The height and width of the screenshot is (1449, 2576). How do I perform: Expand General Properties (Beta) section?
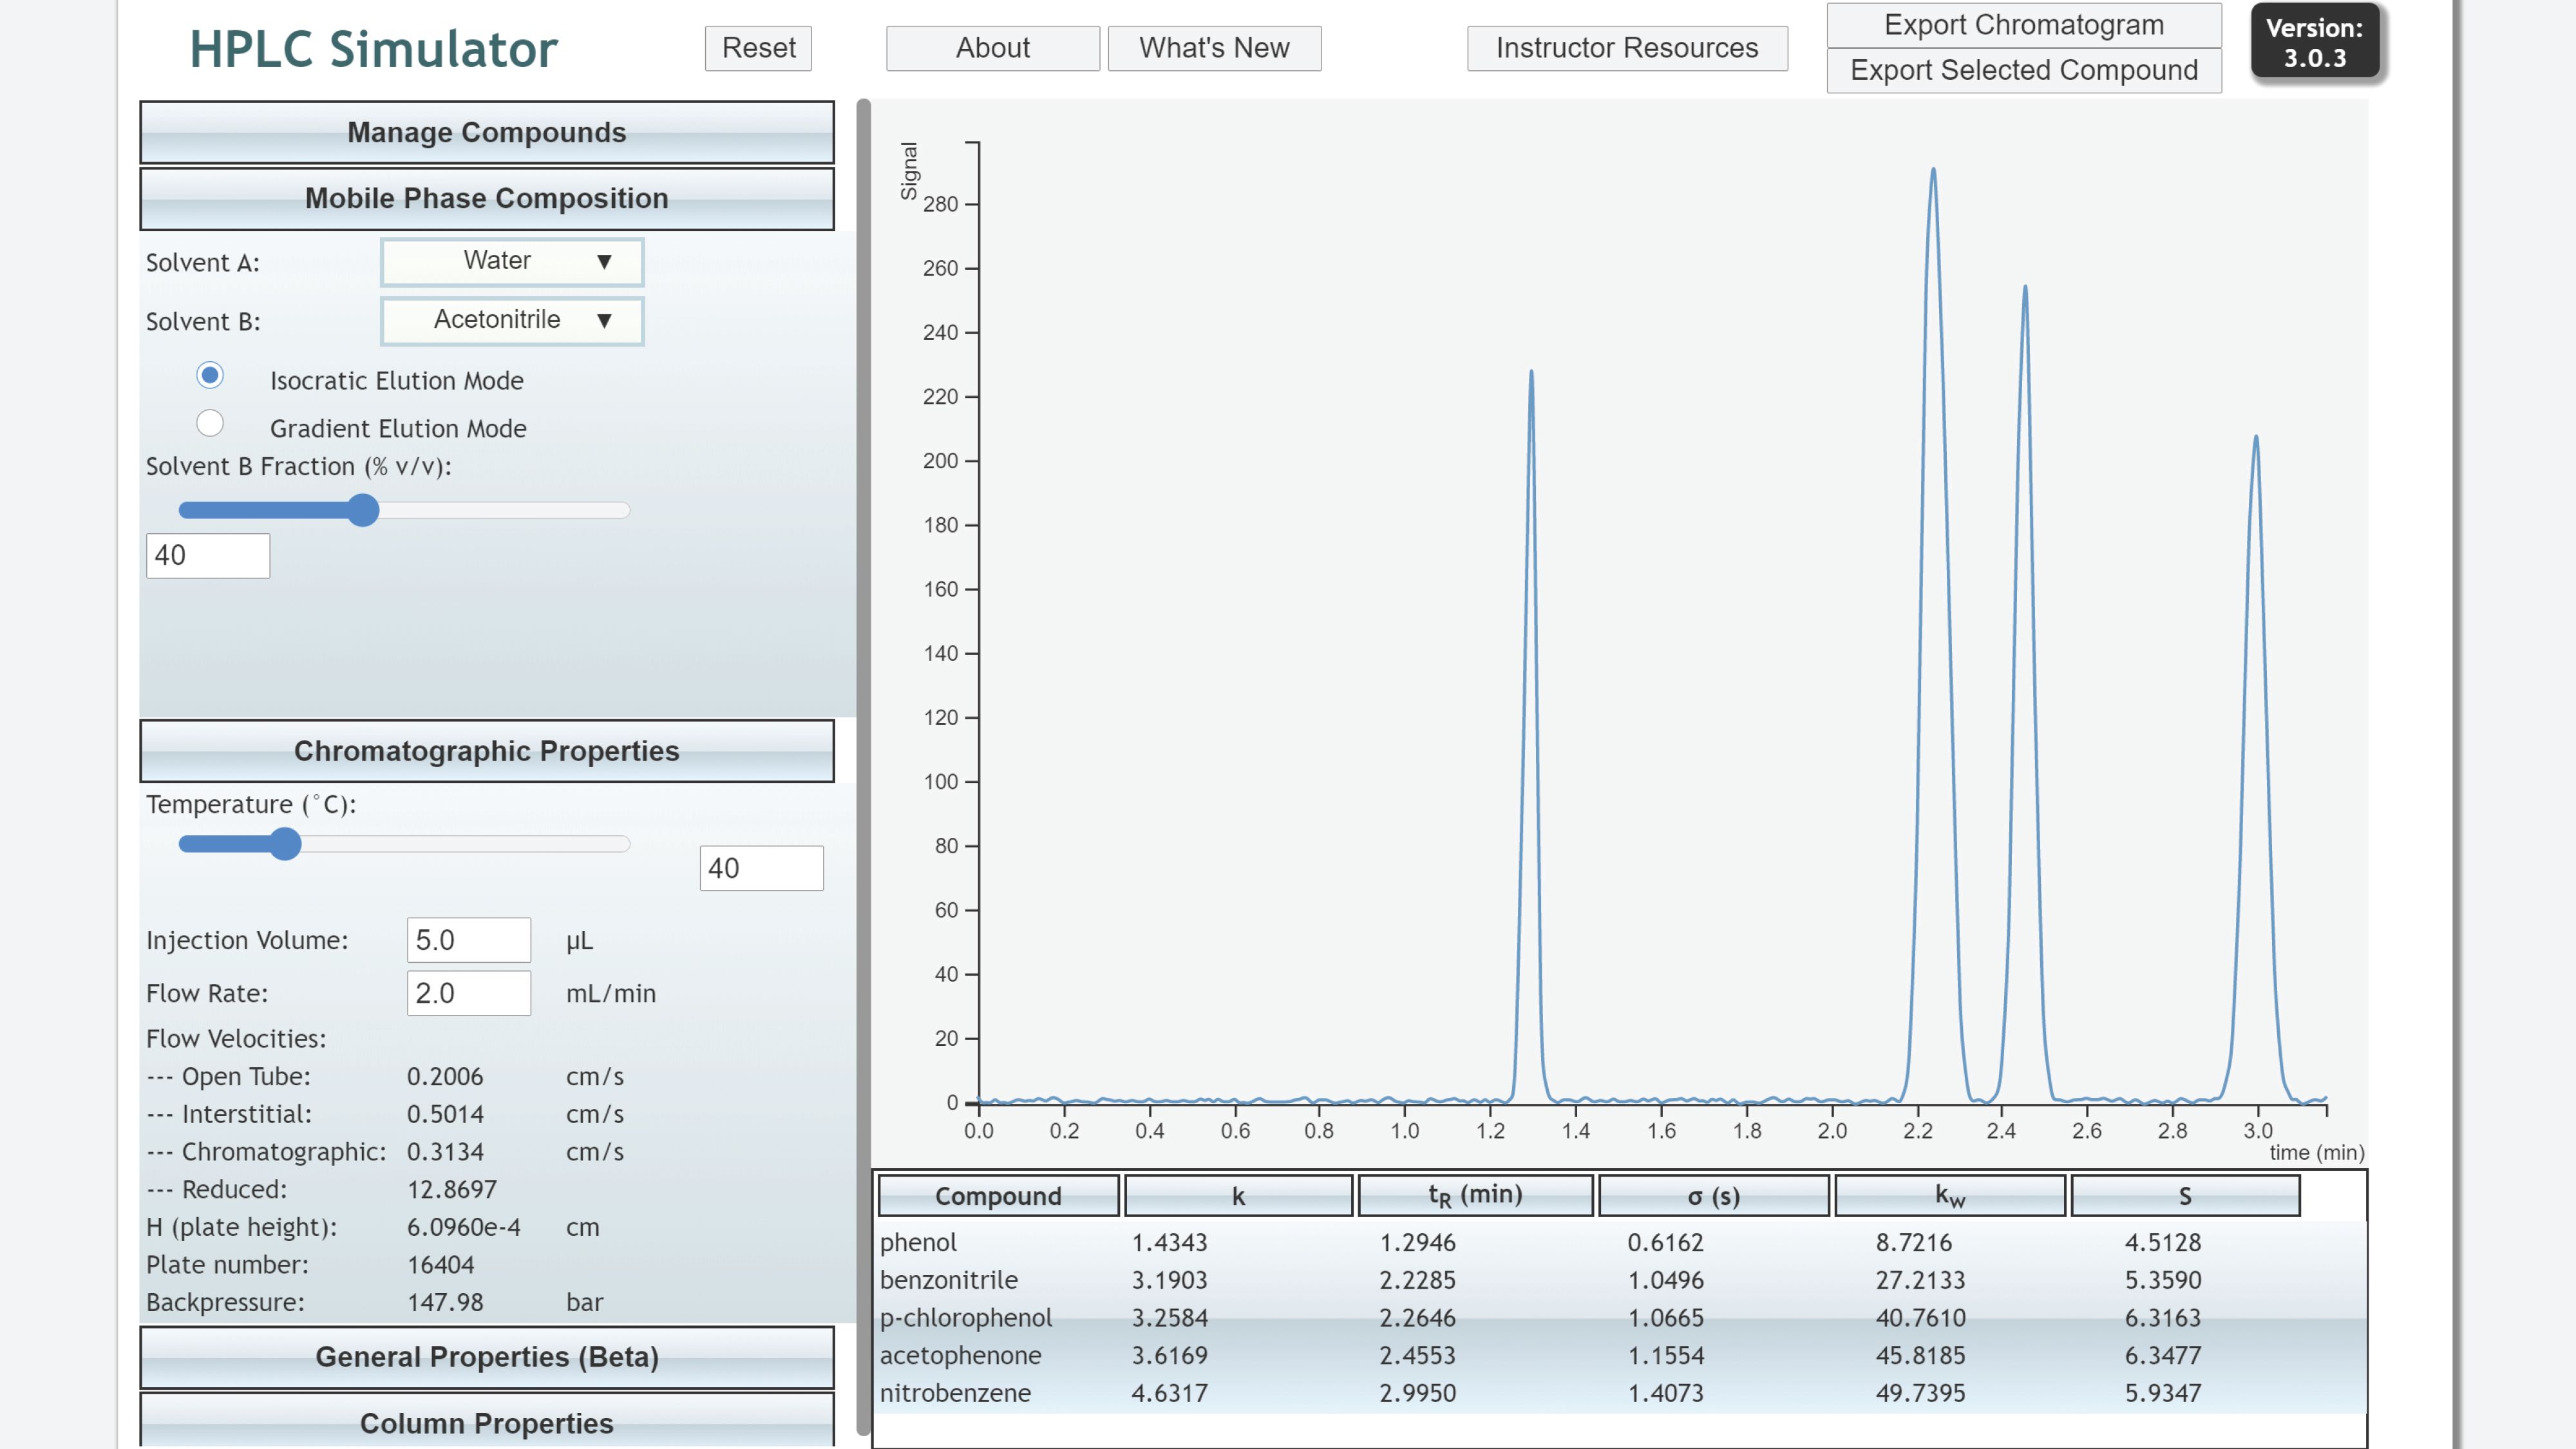[487, 1357]
